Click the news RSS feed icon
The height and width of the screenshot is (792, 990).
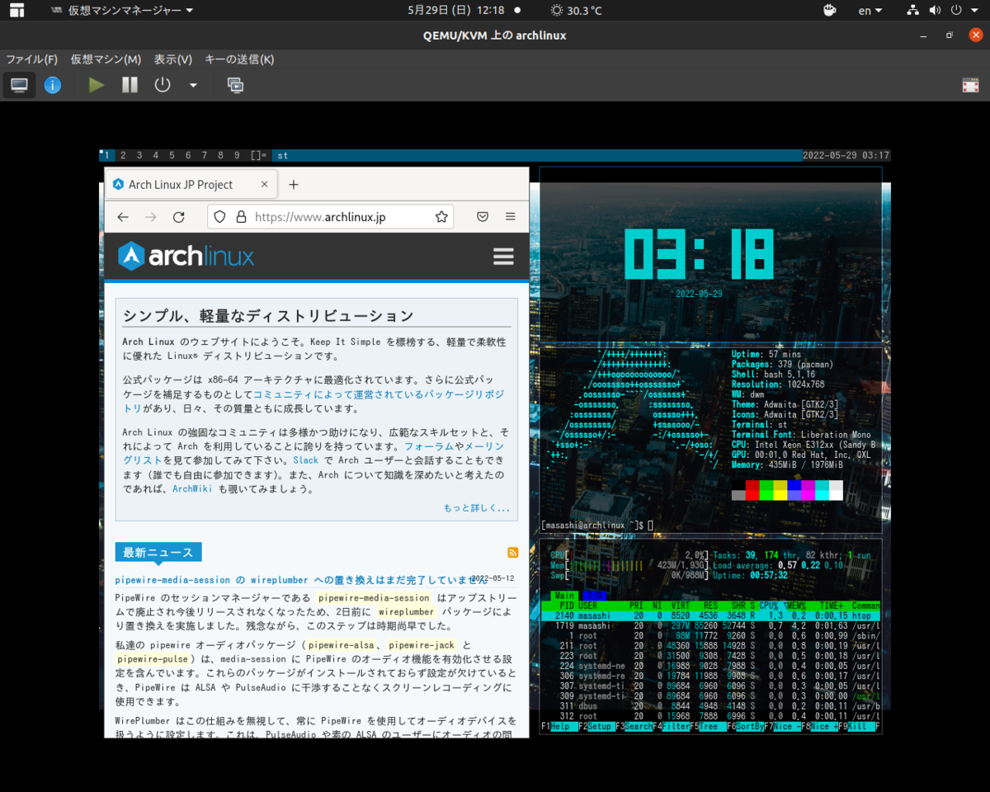coord(512,552)
